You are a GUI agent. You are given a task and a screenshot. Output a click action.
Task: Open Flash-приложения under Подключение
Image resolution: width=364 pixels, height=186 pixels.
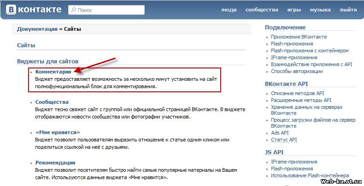click(x=292, y=44)
